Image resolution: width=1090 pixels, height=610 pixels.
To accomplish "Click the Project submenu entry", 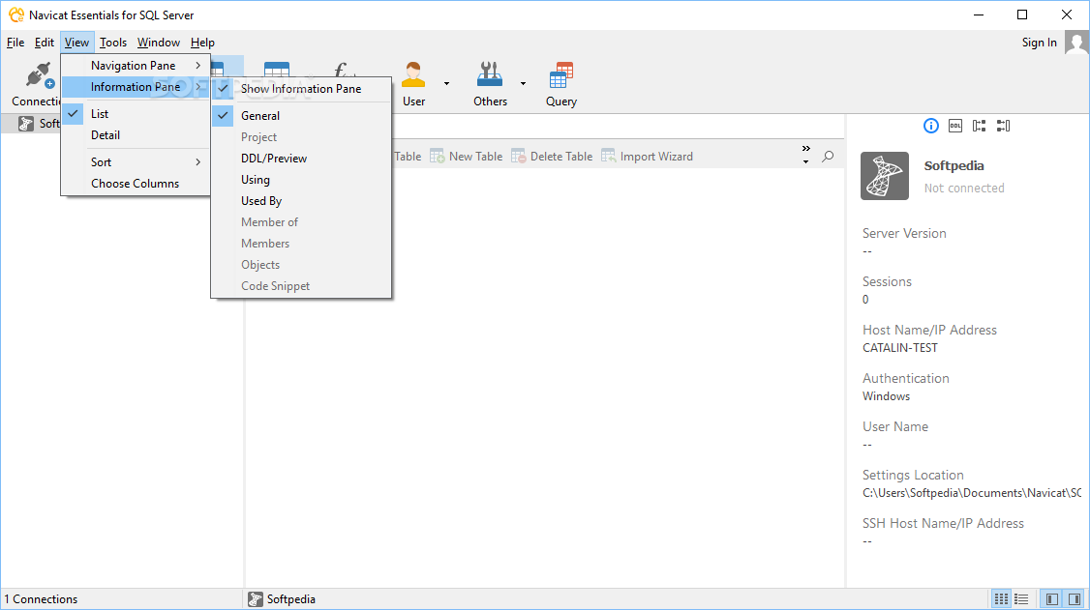I will click(301, 137).
